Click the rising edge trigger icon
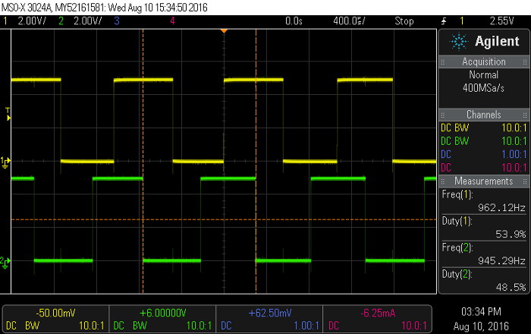 pyautogui.click(x=444, y=21)
